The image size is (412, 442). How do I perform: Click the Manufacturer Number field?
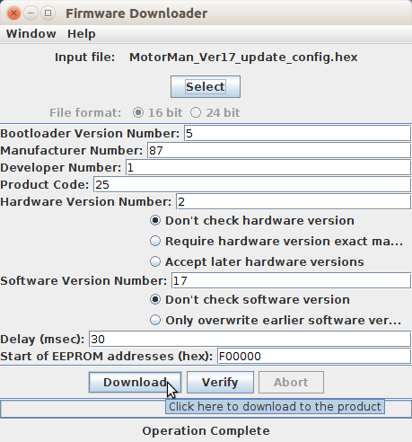(279, 150)
